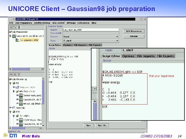Screen dimensions: 186x139
Task: Click the Edit Resources button
Action: tap(134, 31)
